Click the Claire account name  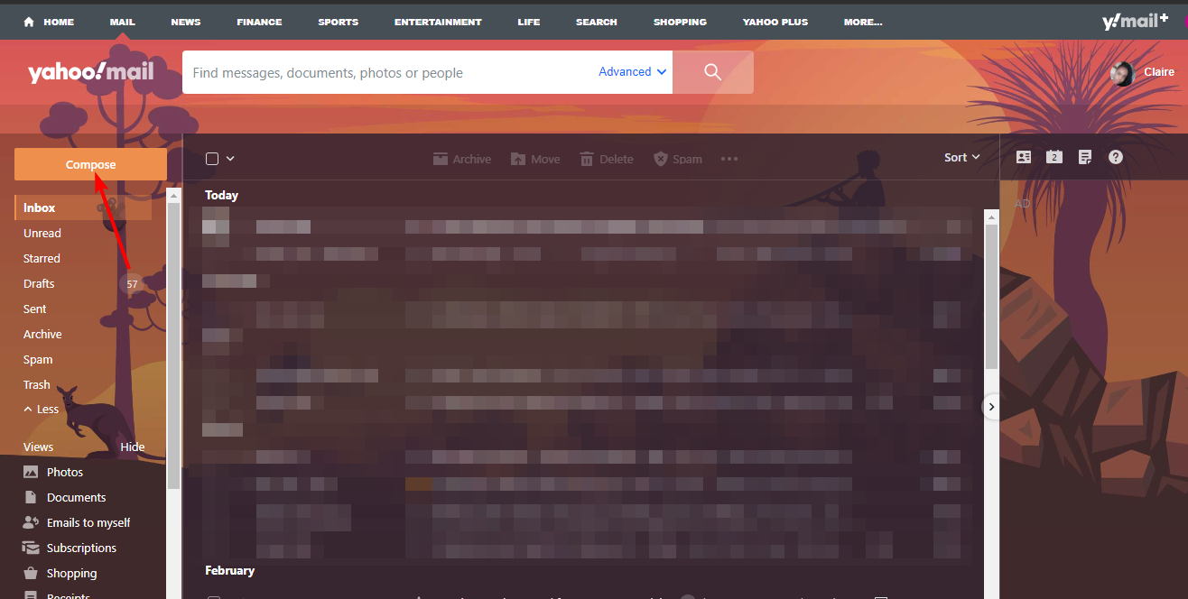coord(1159,72)
